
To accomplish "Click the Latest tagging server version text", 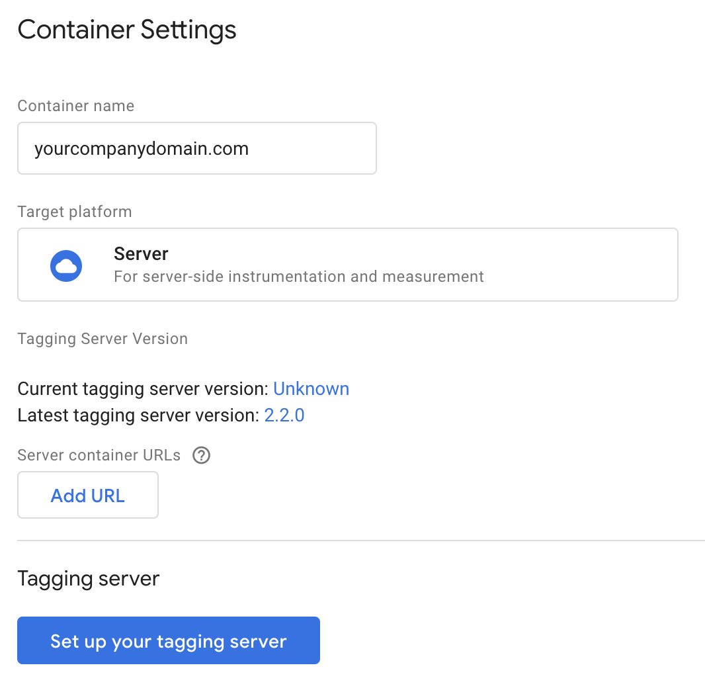I will coord(138,415).
